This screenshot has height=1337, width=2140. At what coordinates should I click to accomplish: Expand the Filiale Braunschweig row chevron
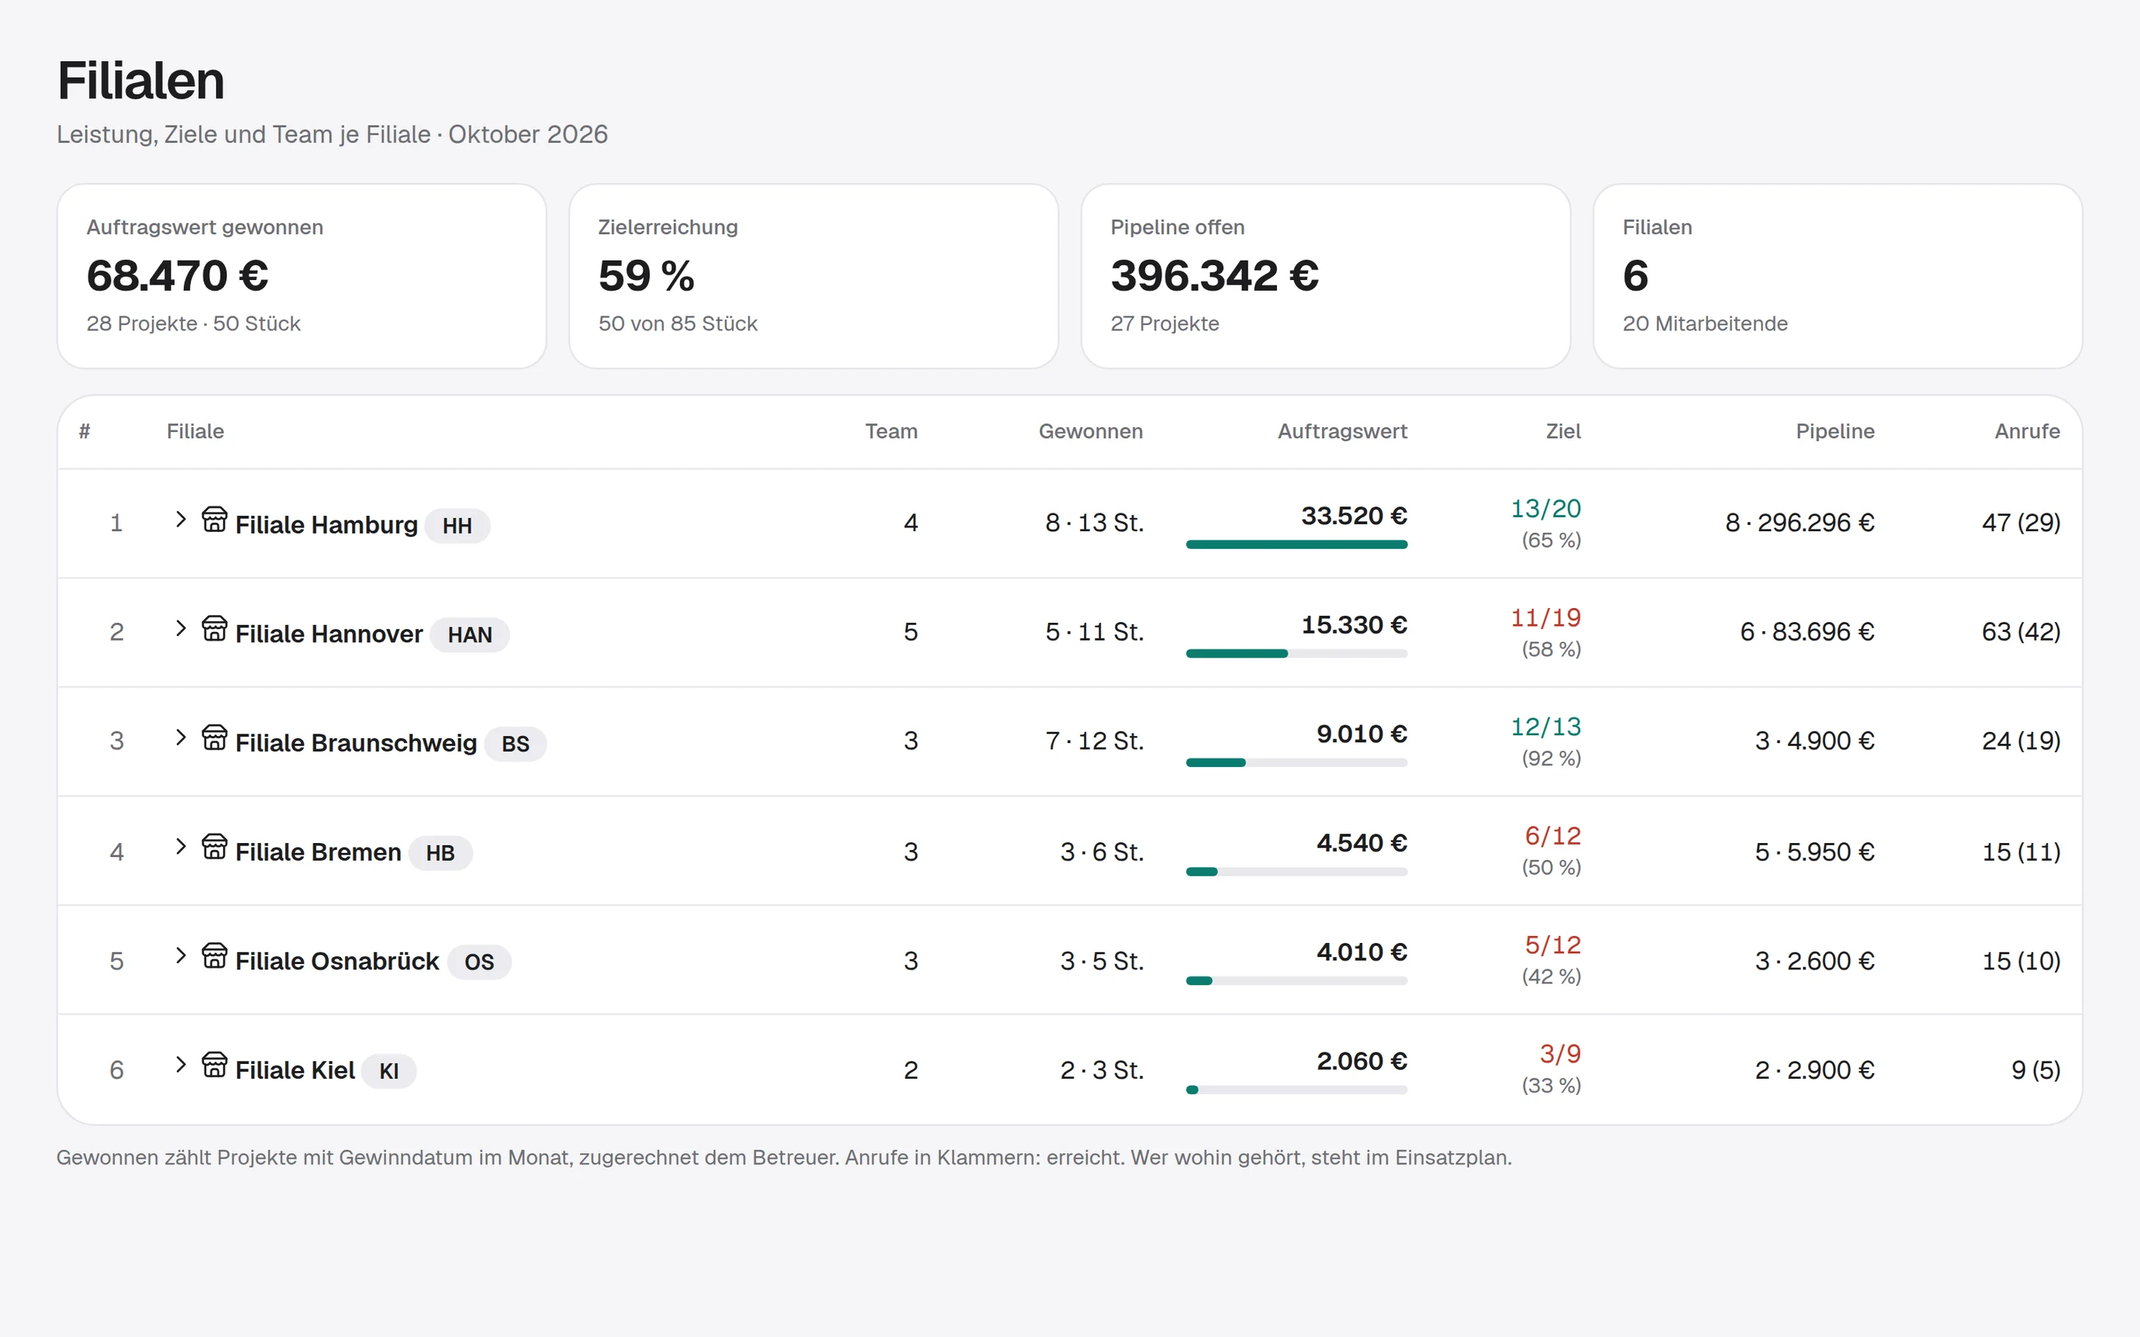click(x=181, y=737)
